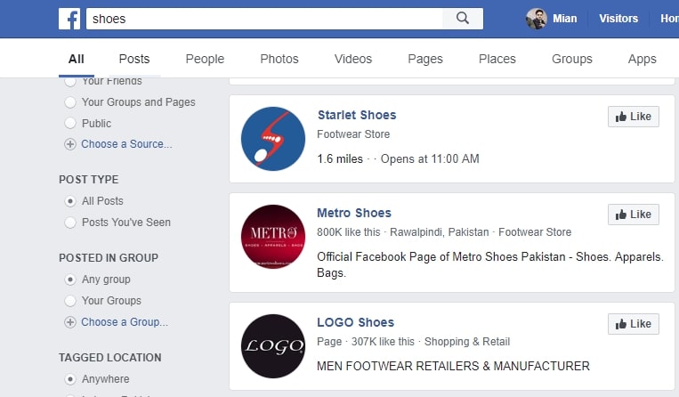The height and width of the screenshot is (397, 679).
Task: Like the Metro Shoes page
Action: point(633,215)
